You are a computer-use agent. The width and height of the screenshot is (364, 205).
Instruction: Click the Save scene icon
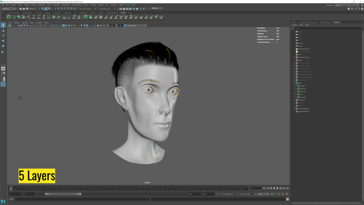click(26, 9)
